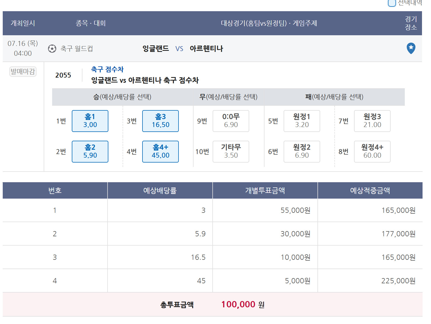Screen dimensions: 431x324
Task: Select the 홈2 5.90 odds option
Action: [x=90, y=152]
